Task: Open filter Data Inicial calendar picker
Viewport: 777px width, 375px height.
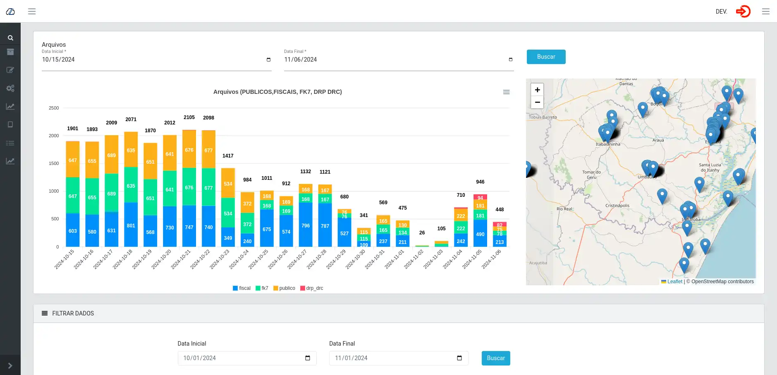Action: coord(308,358)
